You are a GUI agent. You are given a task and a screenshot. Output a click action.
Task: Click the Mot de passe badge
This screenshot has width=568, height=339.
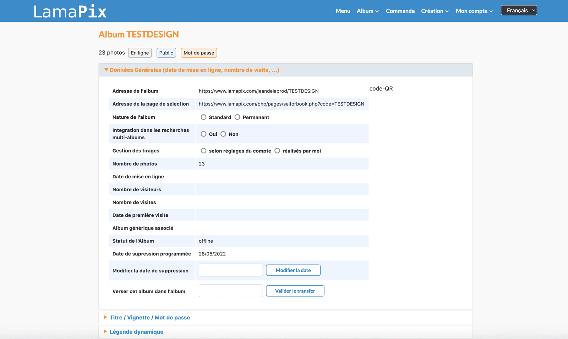(x=199, y=53)
